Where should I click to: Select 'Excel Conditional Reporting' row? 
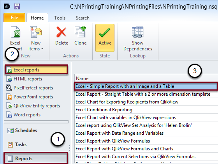[146, 110]
